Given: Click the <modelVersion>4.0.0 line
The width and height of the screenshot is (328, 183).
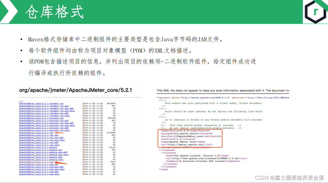Looking at the screenshot, I should 185,131.
